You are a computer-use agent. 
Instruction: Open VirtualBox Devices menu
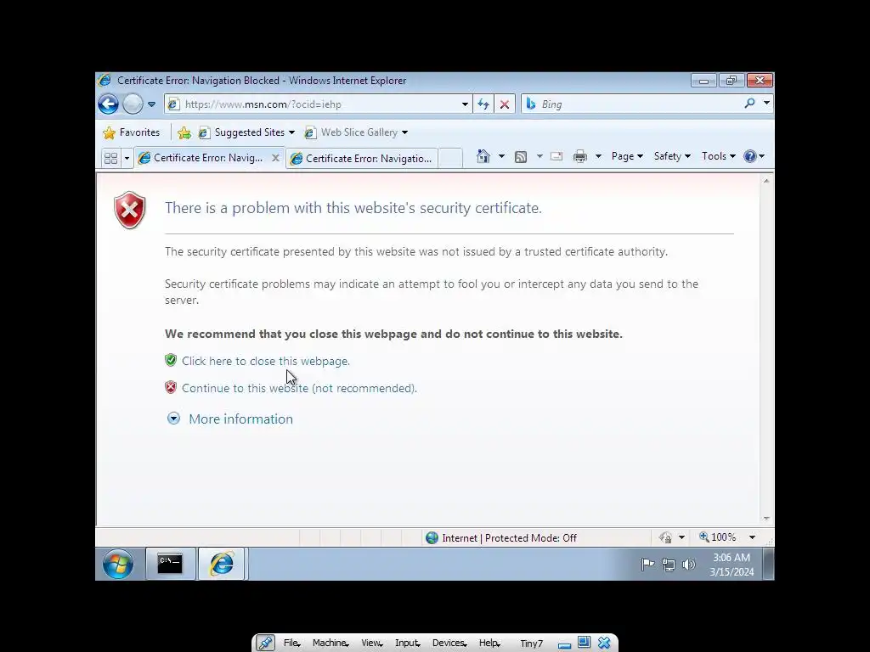click(x=449, y=644)
